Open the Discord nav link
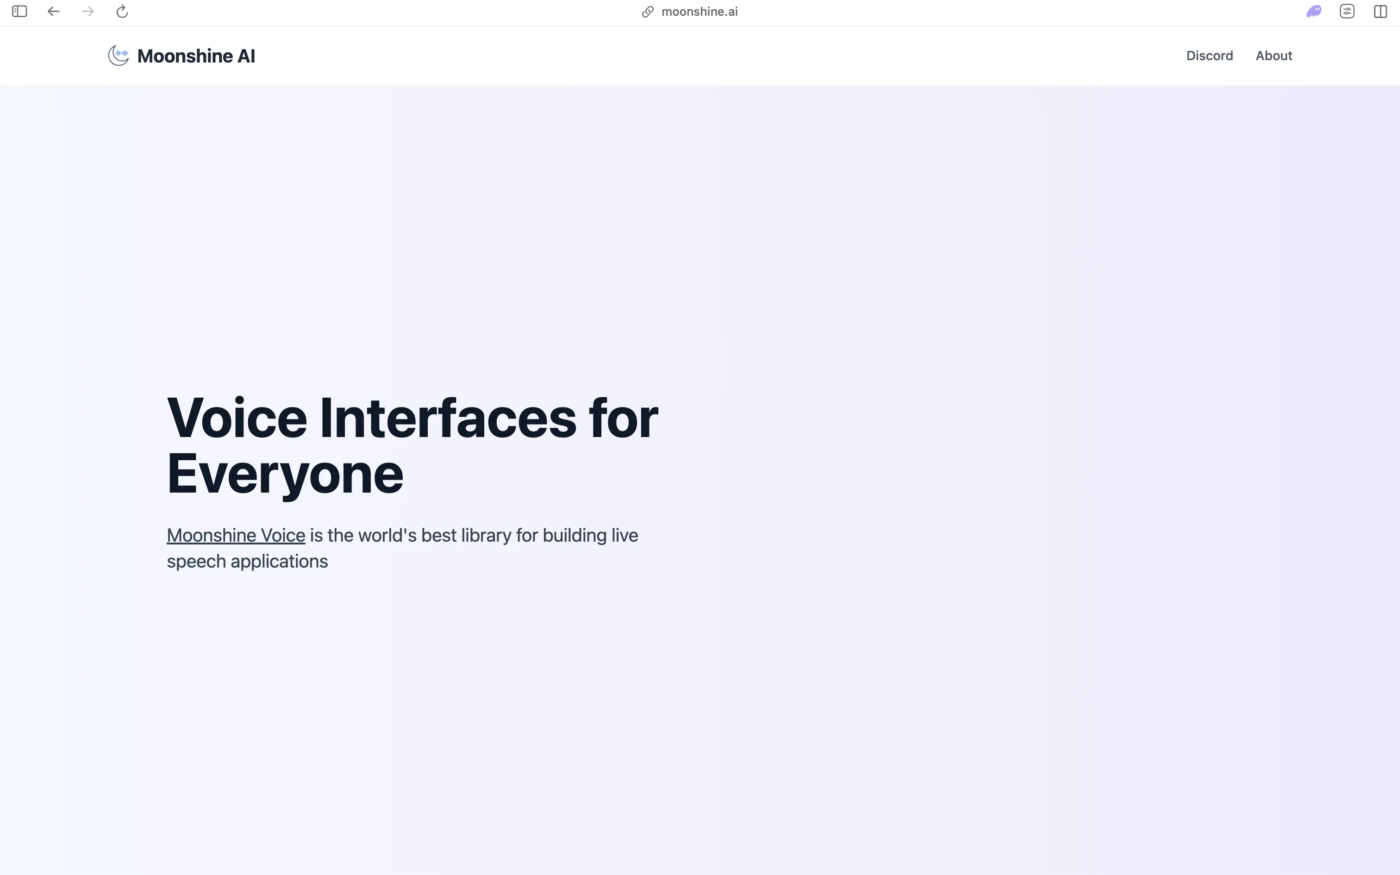 click(x=1210, y=56)
